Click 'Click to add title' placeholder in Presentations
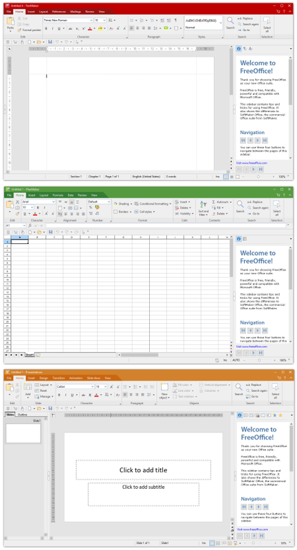297x550 pixels. [x=144, y=470]
